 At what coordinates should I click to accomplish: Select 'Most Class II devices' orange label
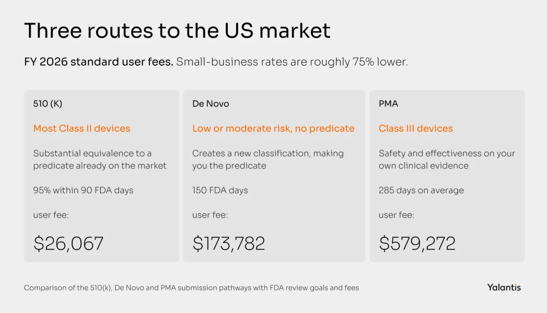click(82, 128)
